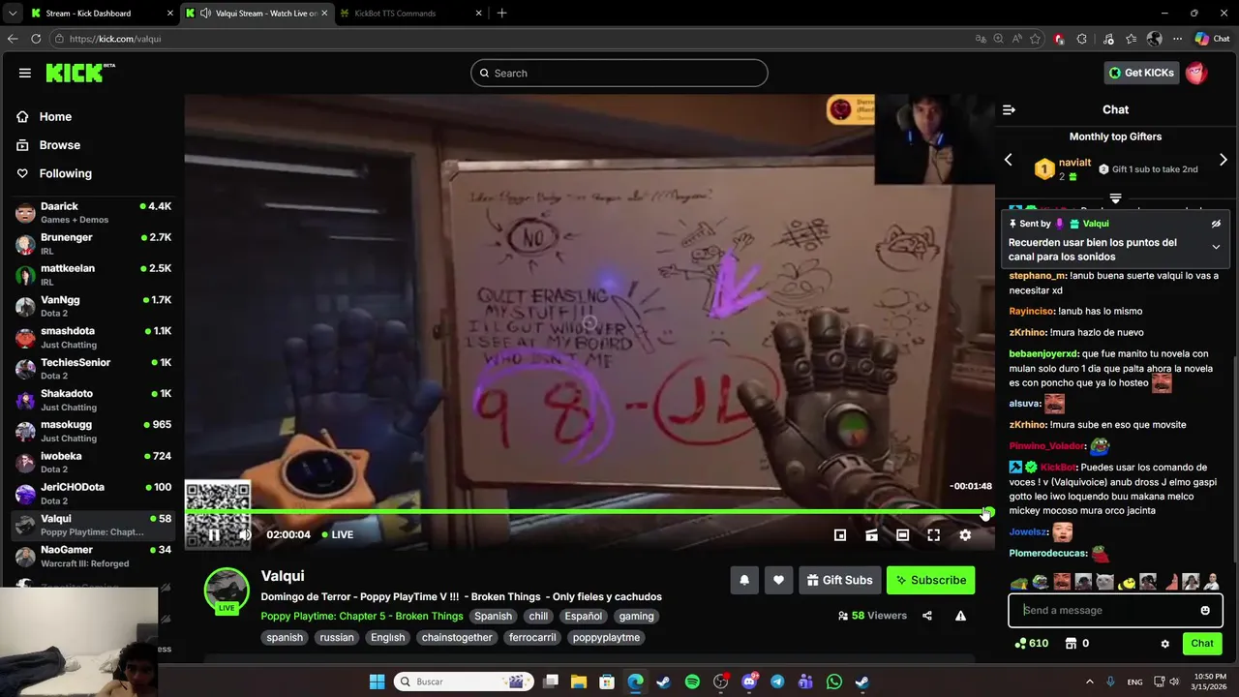The height and width of the screenshot is (697, 1239).
Task: Show next top gifter
Action: pyautogui.click(x=1223, y=160)
